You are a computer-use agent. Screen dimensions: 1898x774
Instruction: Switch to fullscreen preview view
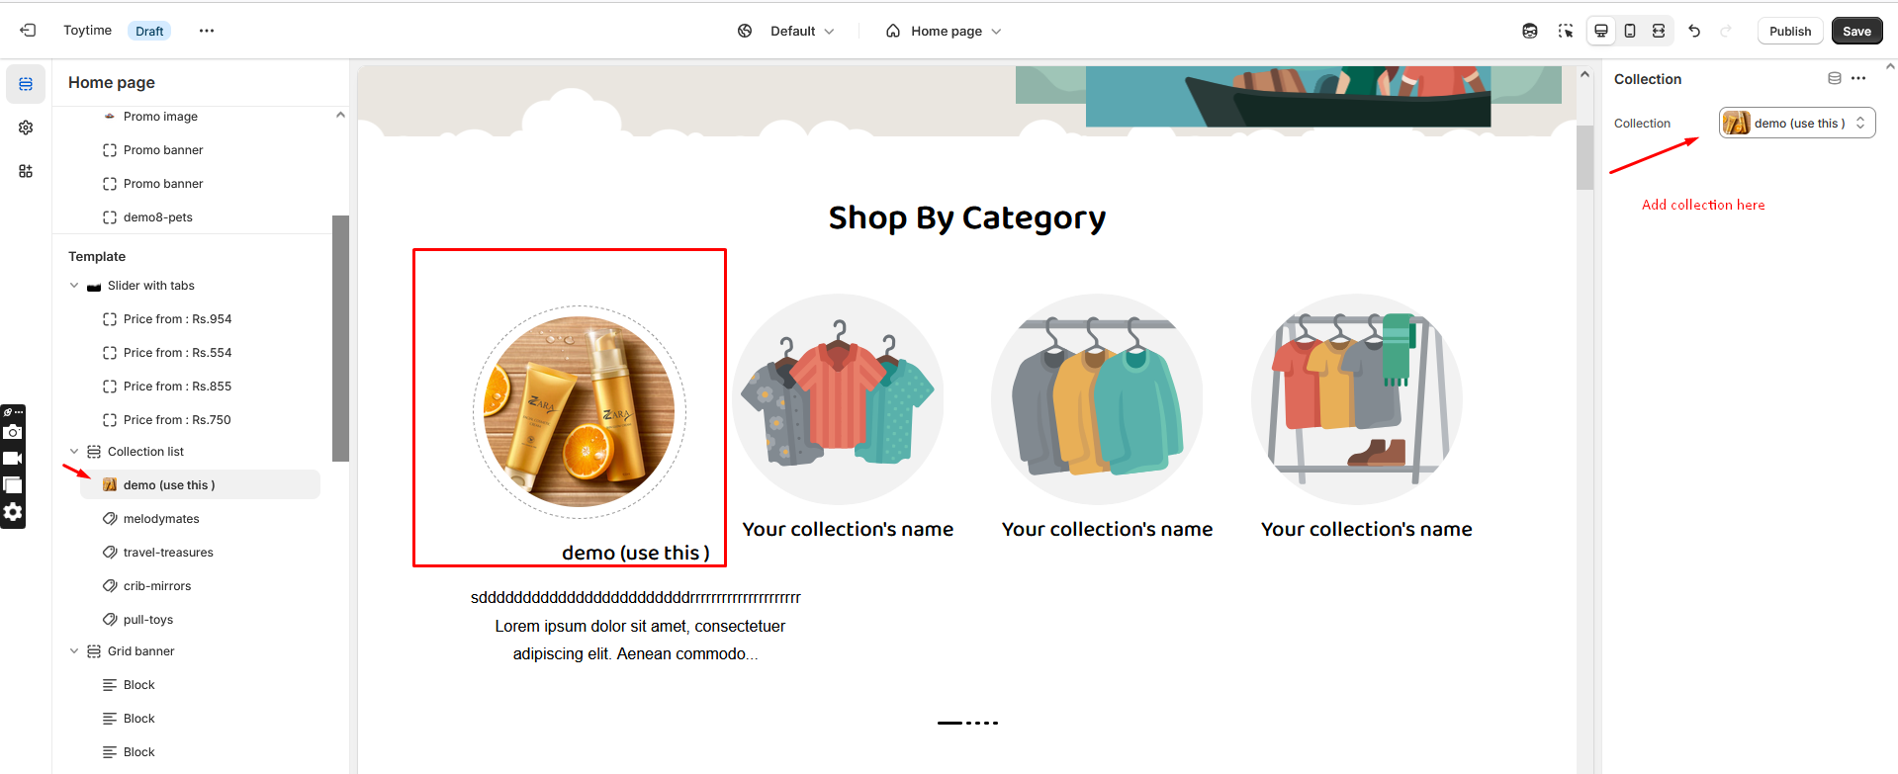(x=1659, y=31)
